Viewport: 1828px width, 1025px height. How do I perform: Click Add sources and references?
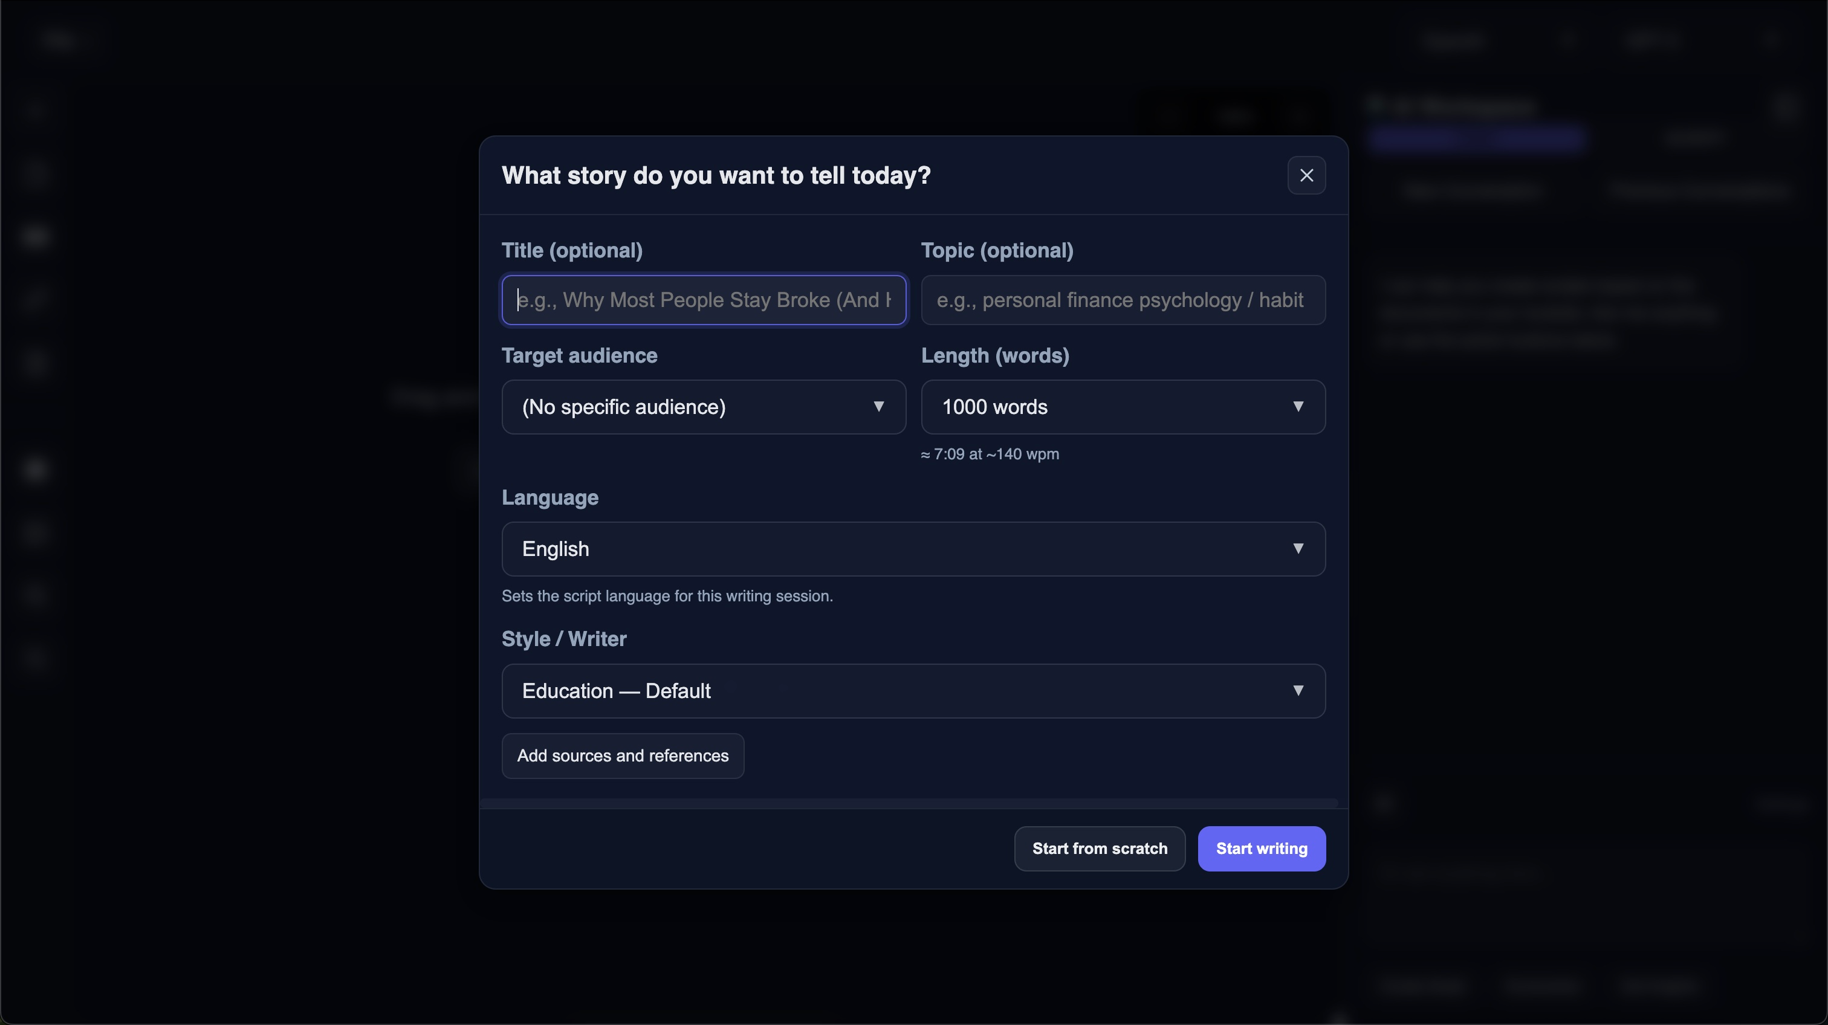(623, 755)
